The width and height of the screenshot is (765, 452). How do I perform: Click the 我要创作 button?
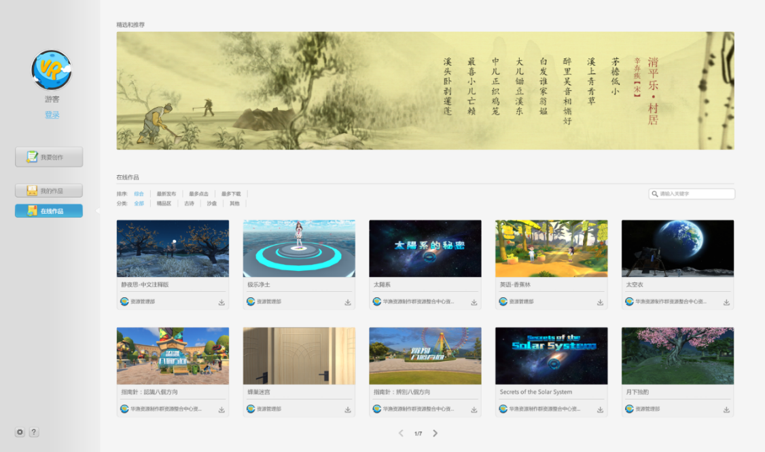point(49,157)
